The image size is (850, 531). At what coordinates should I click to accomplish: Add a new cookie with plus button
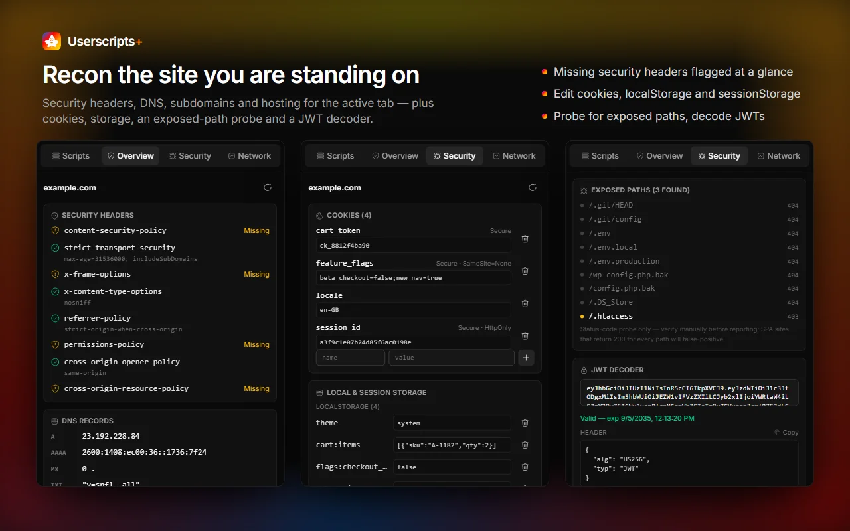click(x=526, y=358)
